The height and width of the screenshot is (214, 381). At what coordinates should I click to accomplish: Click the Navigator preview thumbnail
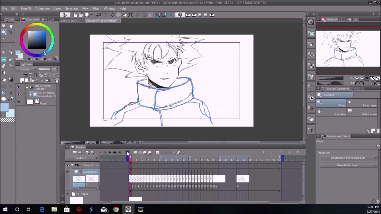pyautogui.click(x=348, y=49)
